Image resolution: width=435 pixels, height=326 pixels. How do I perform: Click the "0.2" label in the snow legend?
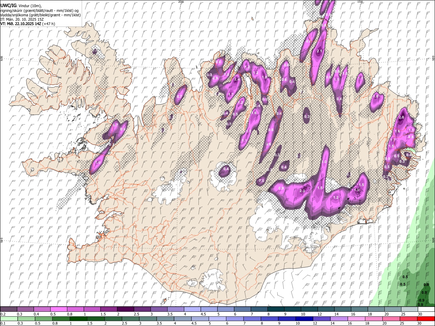point(3,314)
